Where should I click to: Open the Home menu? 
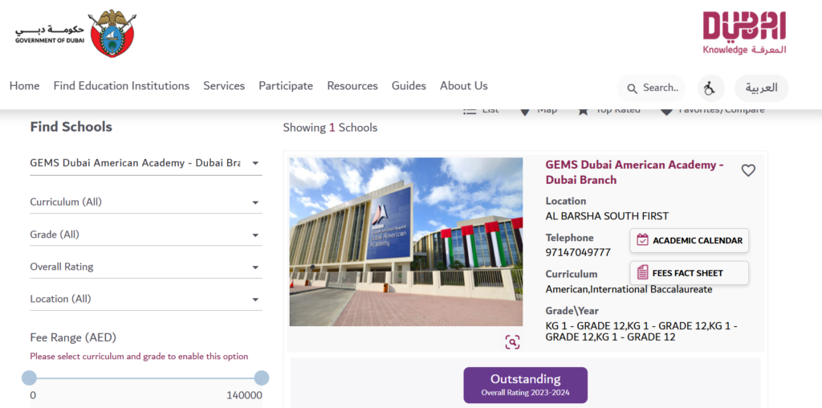[x=25, y=85]
